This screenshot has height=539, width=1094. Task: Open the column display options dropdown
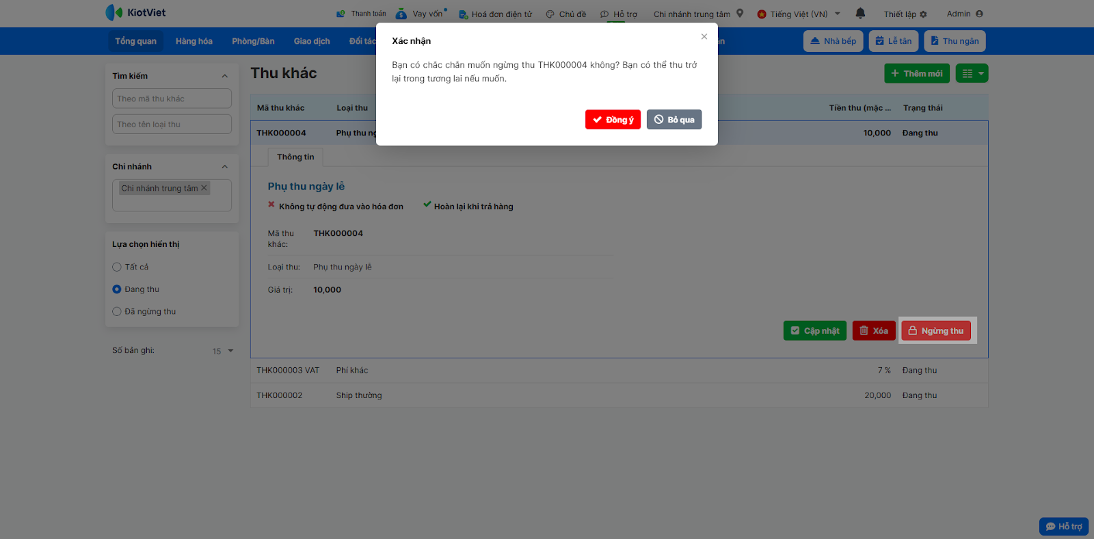pyautogui.click(x=972, y=73)
